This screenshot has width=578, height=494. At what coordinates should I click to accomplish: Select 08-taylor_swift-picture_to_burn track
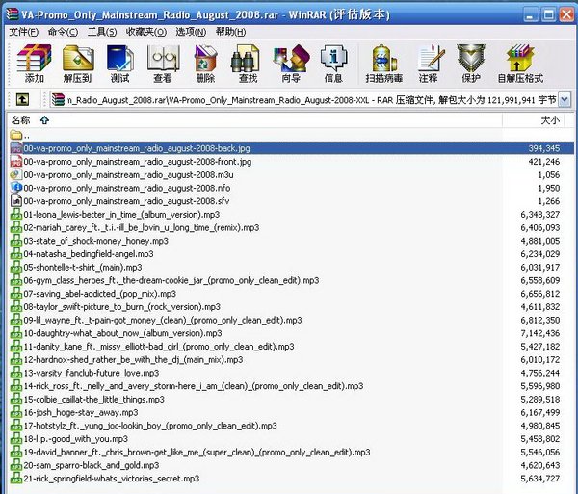(x=121, y=307)
